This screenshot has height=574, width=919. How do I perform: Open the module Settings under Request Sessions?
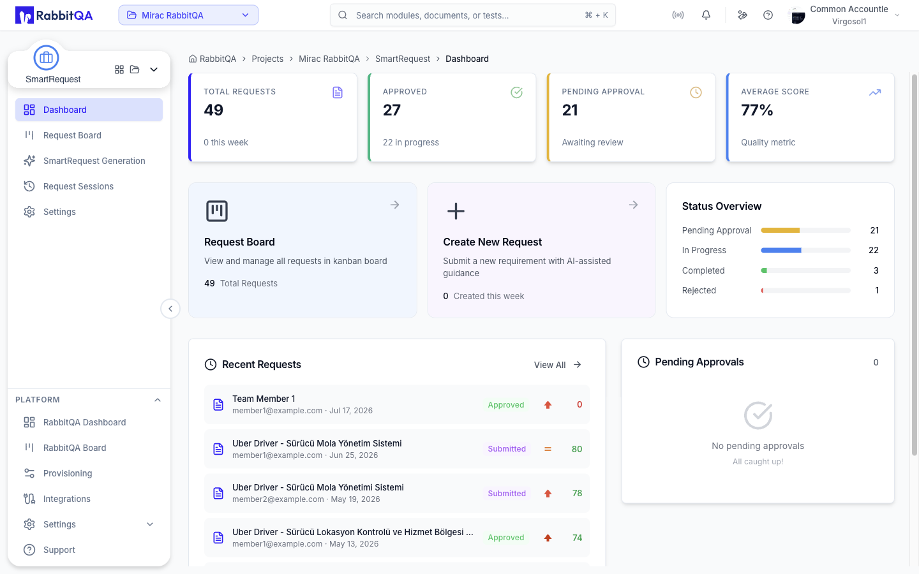(x=89, y=212)
